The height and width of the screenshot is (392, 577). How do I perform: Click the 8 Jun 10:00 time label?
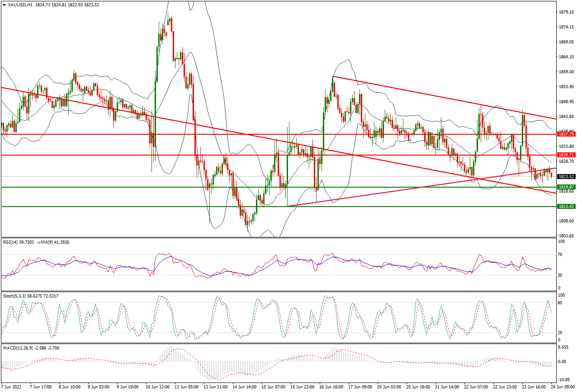(x=71, y=387)
